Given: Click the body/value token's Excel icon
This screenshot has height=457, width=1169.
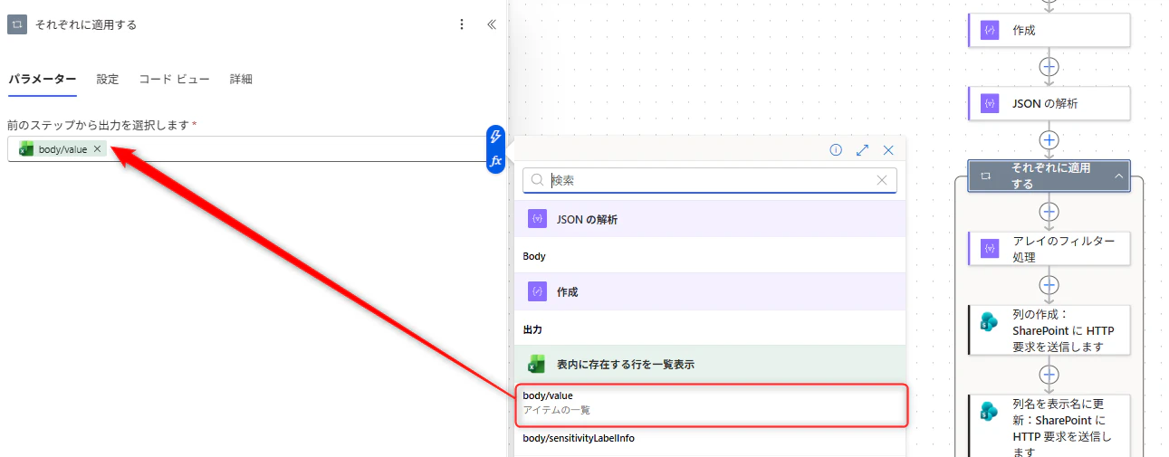Looking at the screenshot, I should [26, 149].
